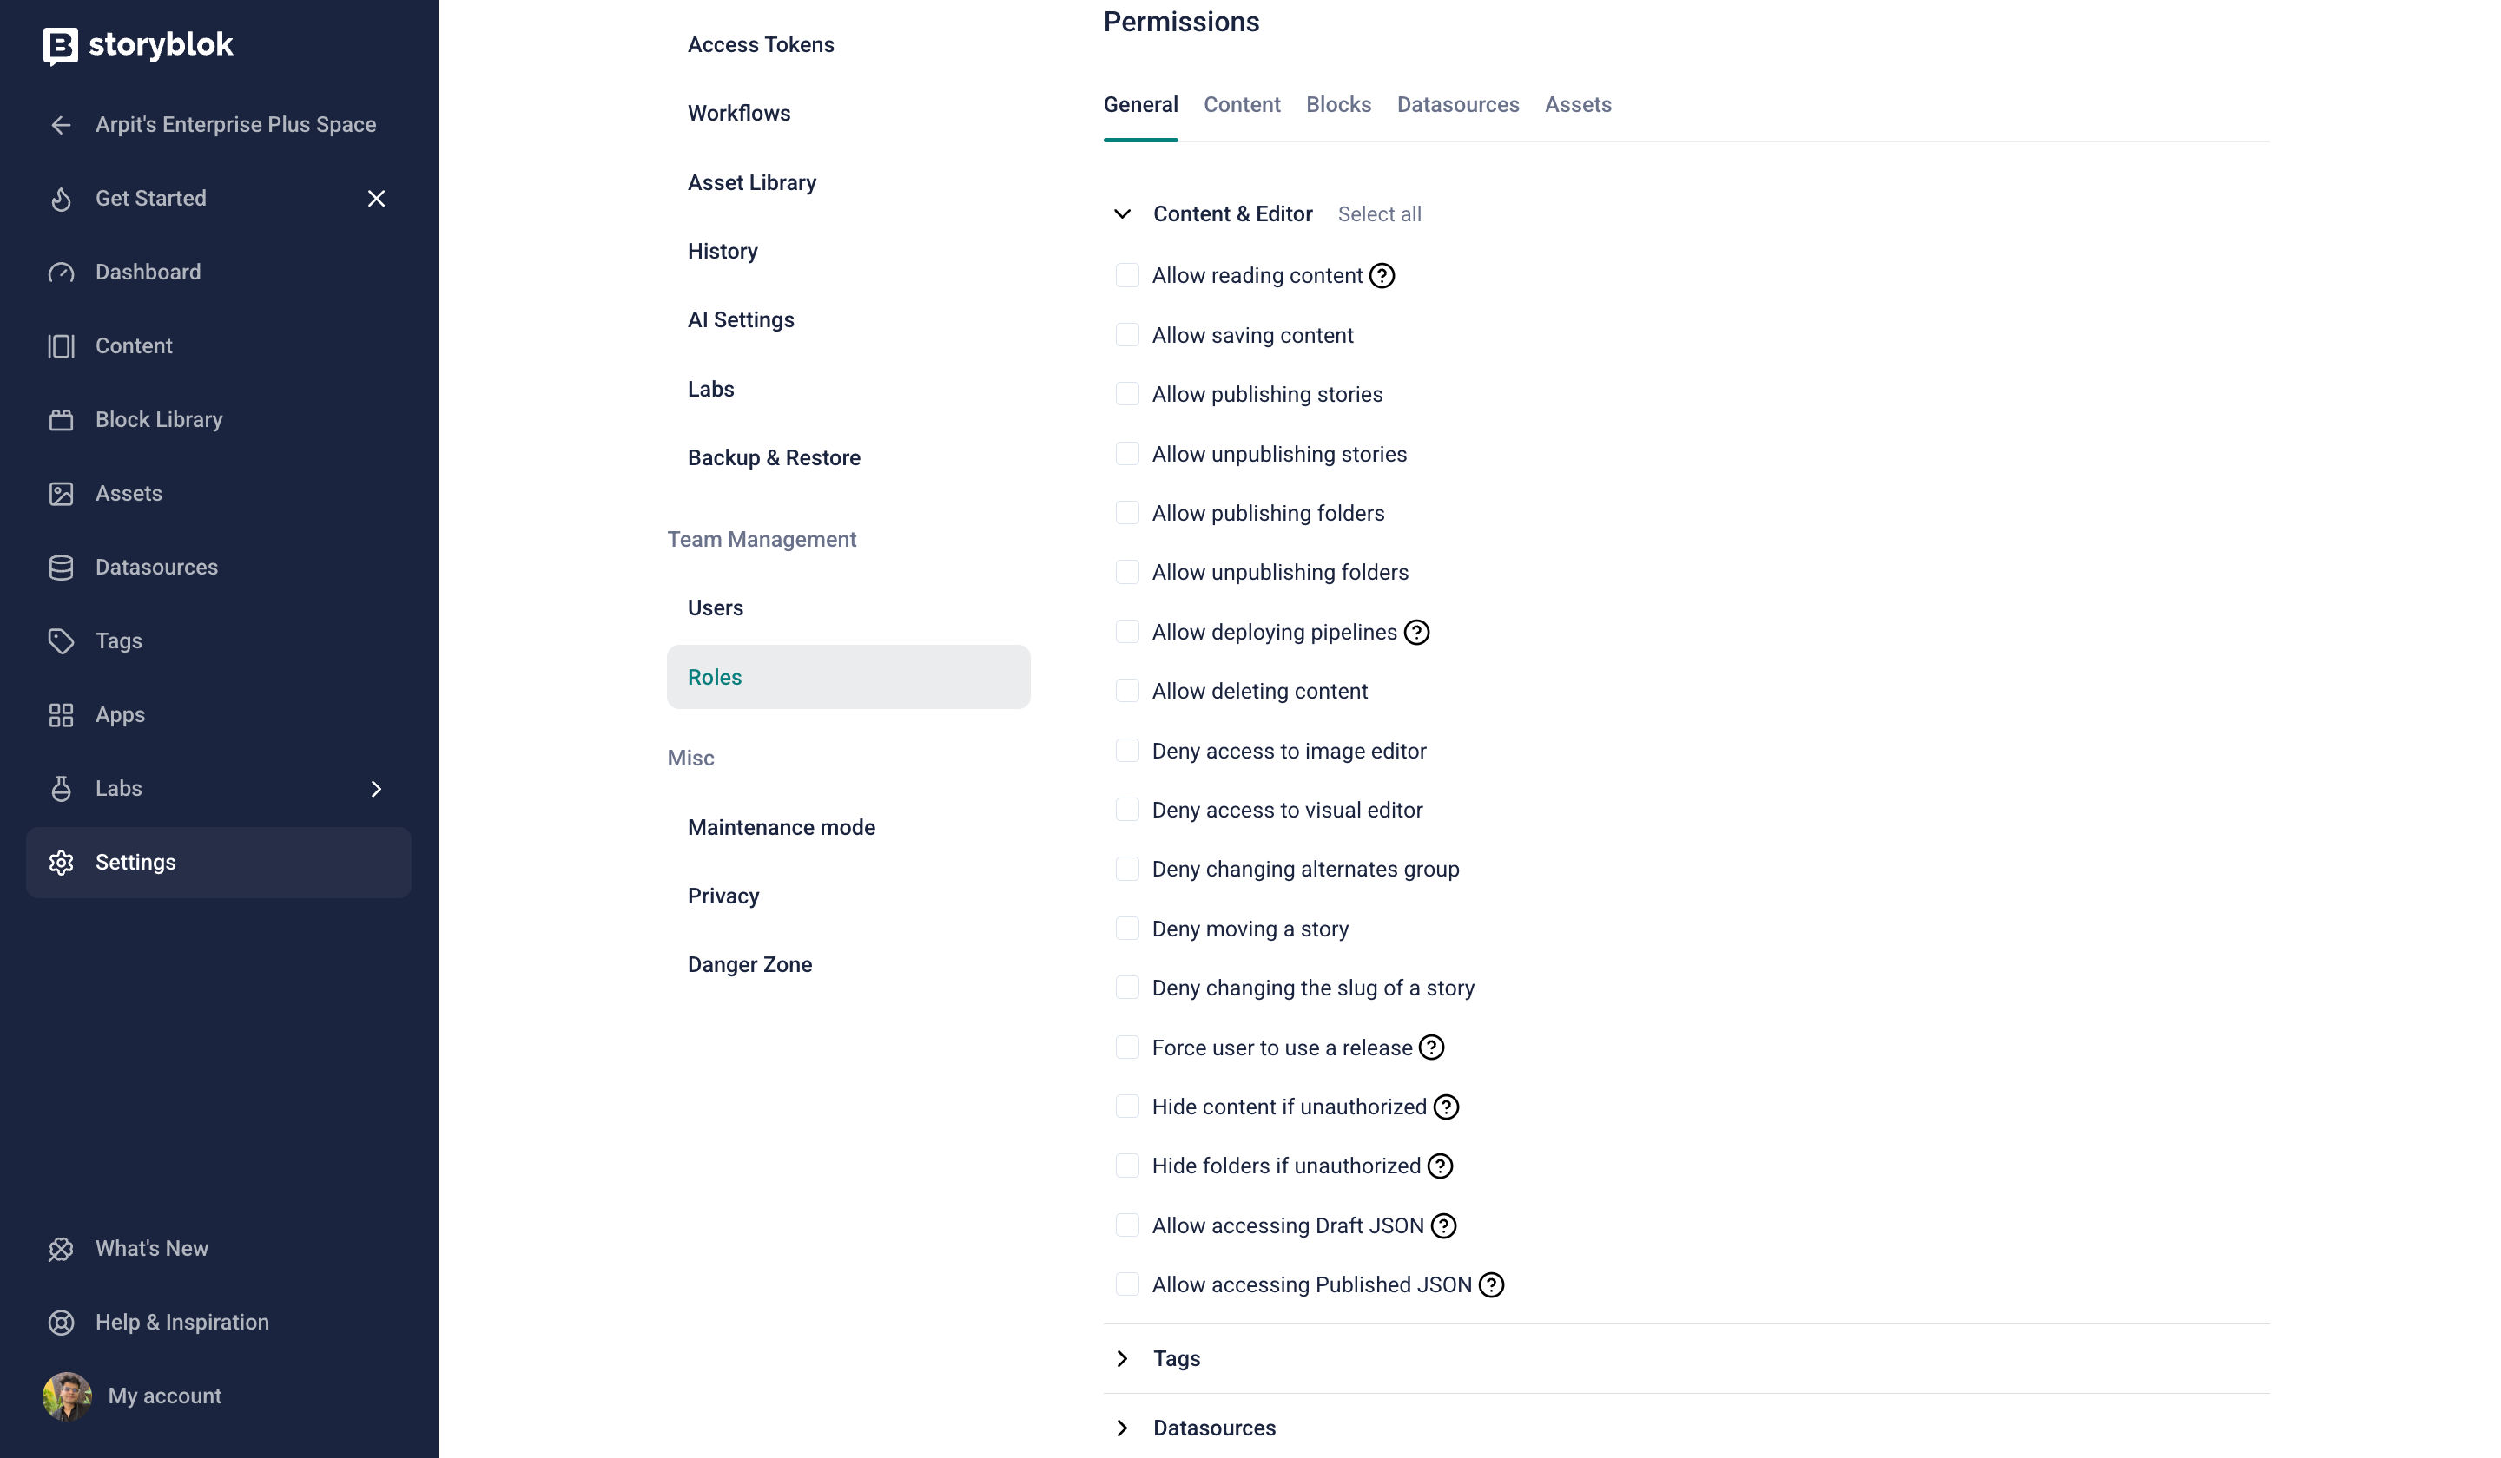This screenshot has height=1458, width=2501.
Task: Enable the Allow saving content checkbox
Action: [1126, 335]
